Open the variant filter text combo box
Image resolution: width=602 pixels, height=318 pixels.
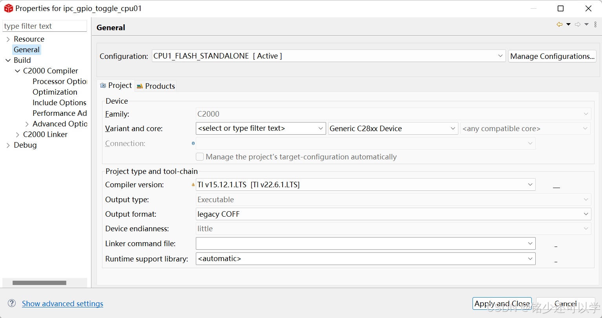coord(261,128)
